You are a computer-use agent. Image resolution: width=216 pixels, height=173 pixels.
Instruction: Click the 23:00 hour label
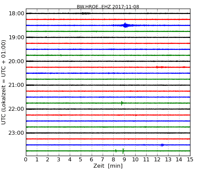click(16, 133)
